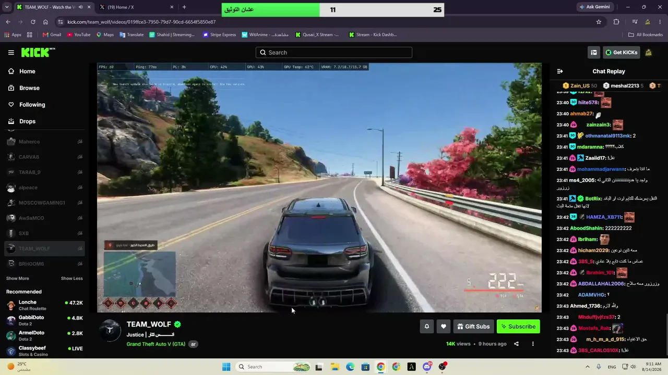668x375 pixels.
Task: Open the Stripe Express bookmark
Action: [219, 35]
